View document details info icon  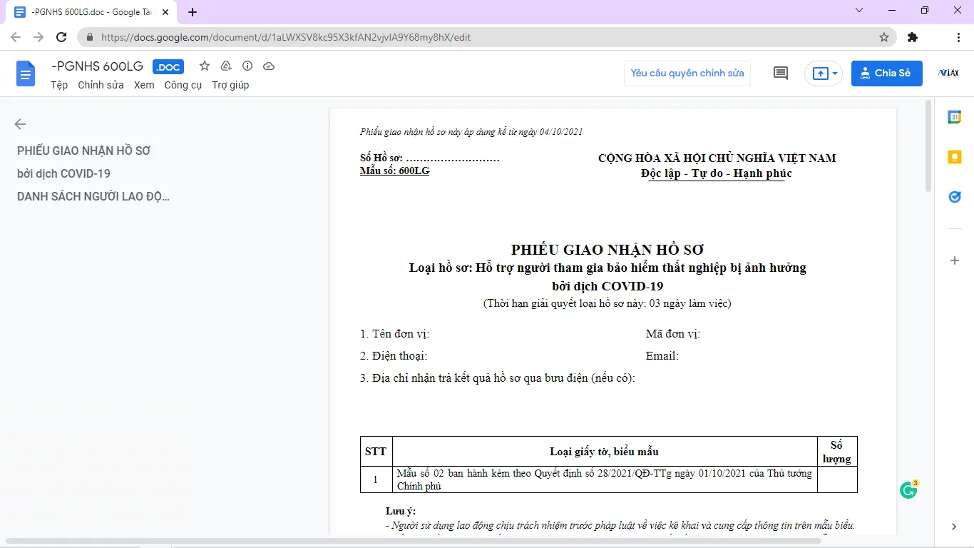tap(247, 66)
